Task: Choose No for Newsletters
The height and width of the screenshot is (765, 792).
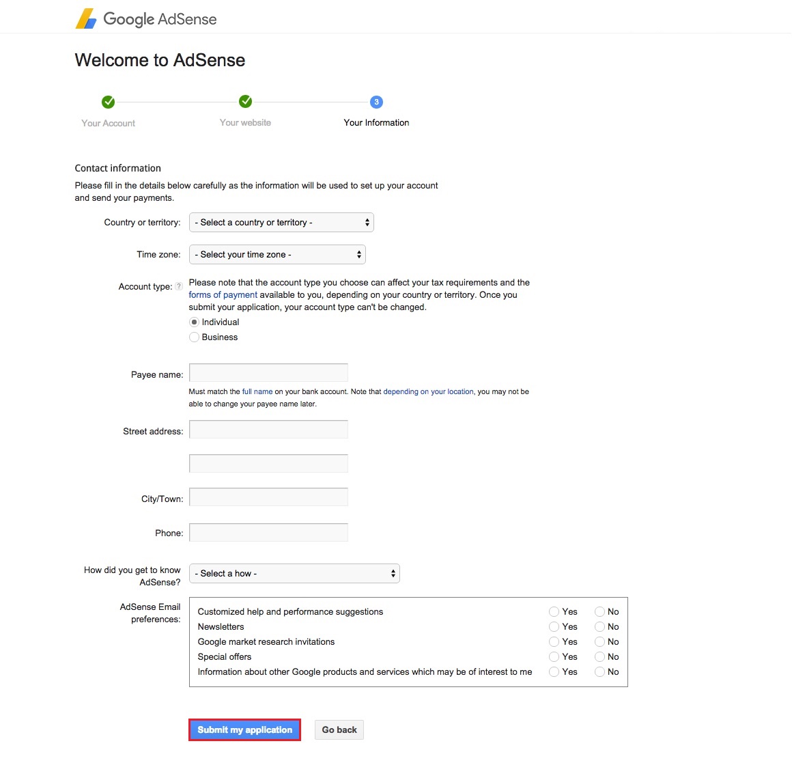Action: click(x=599, y=626)
